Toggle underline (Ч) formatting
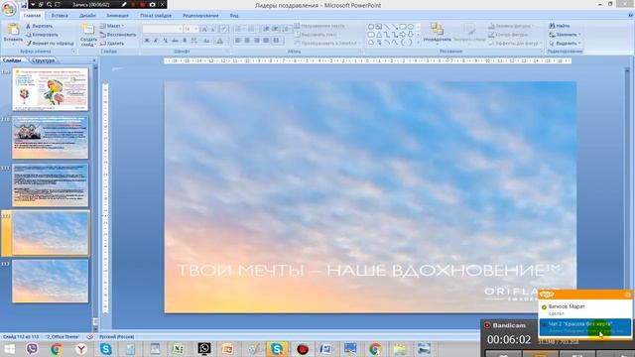Screen dimensions: 635x357 [166, 41]
